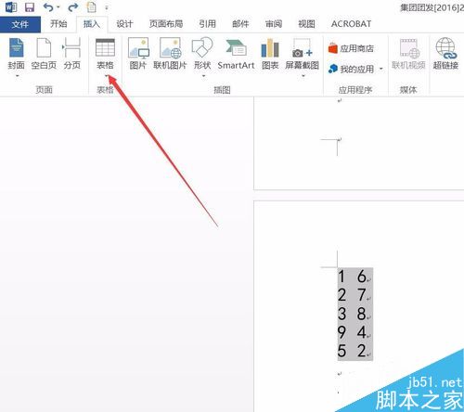The height and width of the screenshot is (412, 464).
Task: Open the Undo history dropdown arrow
Action: 58,7
